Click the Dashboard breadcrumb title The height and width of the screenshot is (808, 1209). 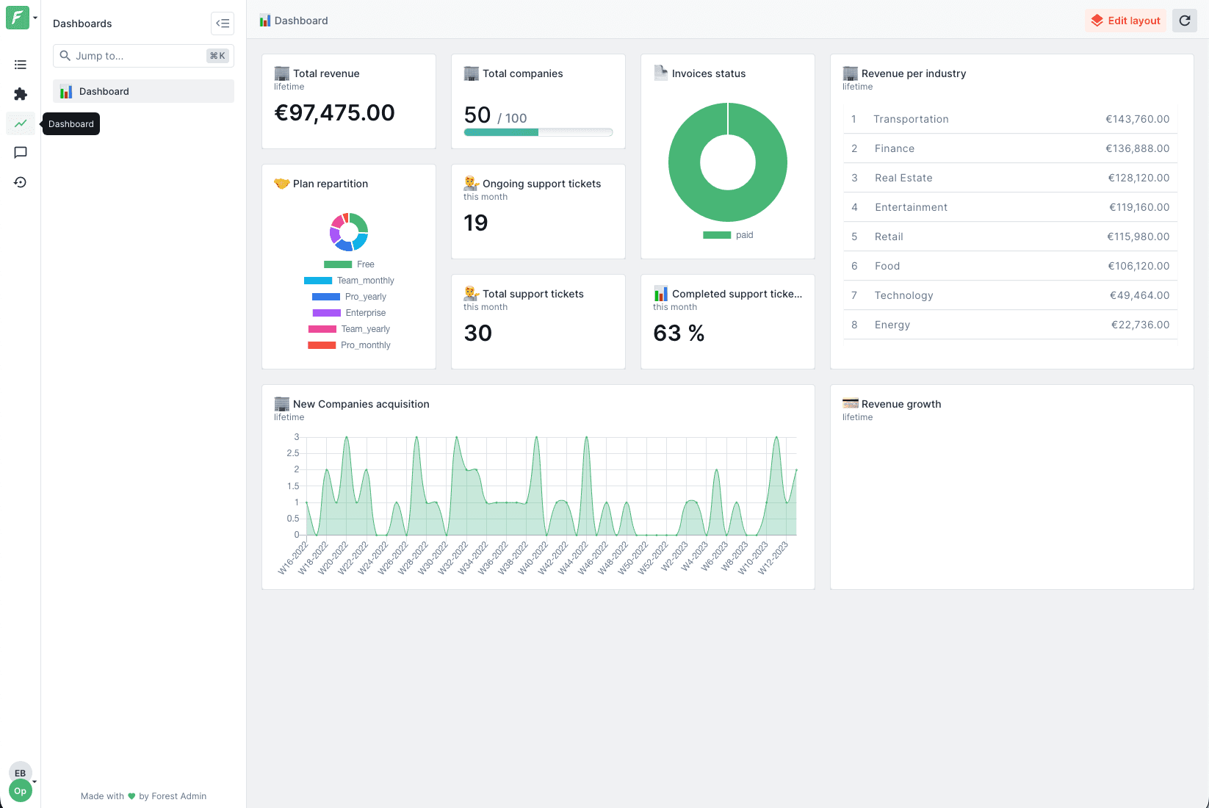click(x=301, y=21)
